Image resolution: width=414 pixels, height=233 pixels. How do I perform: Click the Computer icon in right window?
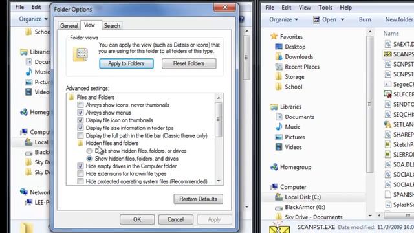(274, 187)
